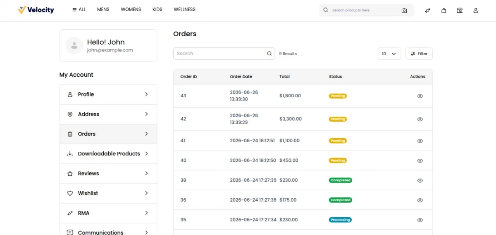The height and width of the screenshot is (235, 496).
Task: Click the $3,300.00 total value
Action: point(291,119)
